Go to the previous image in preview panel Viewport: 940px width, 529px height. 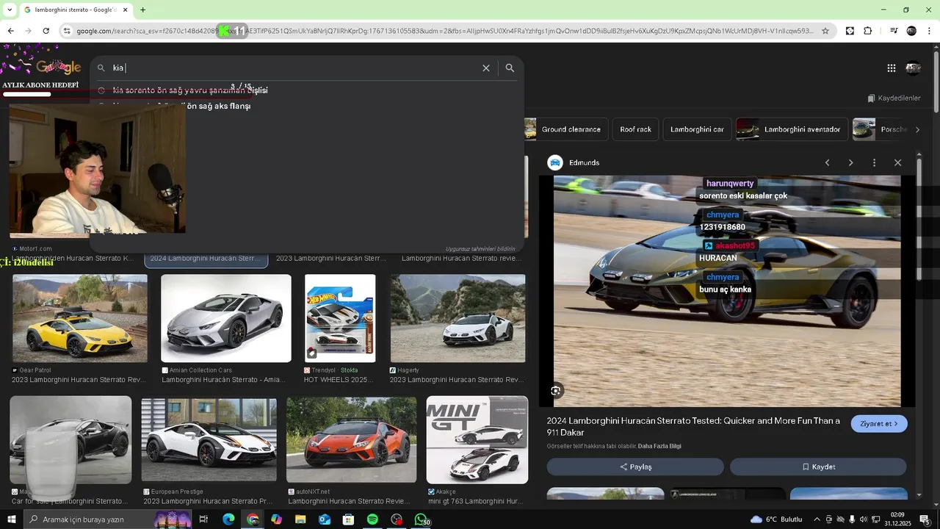827,162
